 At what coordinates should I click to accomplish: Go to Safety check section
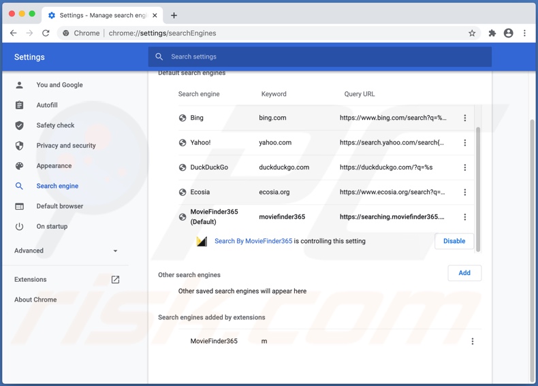coord(55,125)
